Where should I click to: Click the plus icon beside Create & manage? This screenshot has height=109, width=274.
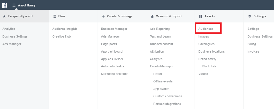(103, 16)
